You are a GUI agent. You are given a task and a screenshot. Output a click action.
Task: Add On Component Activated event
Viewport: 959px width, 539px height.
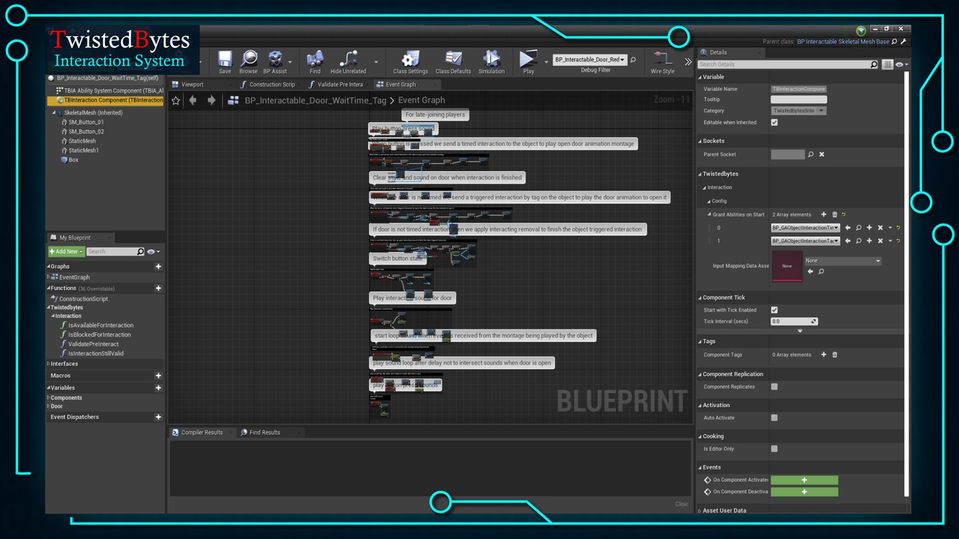coord(804,480)
